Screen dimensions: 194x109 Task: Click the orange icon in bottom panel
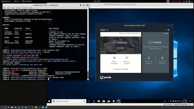(12, 107)
